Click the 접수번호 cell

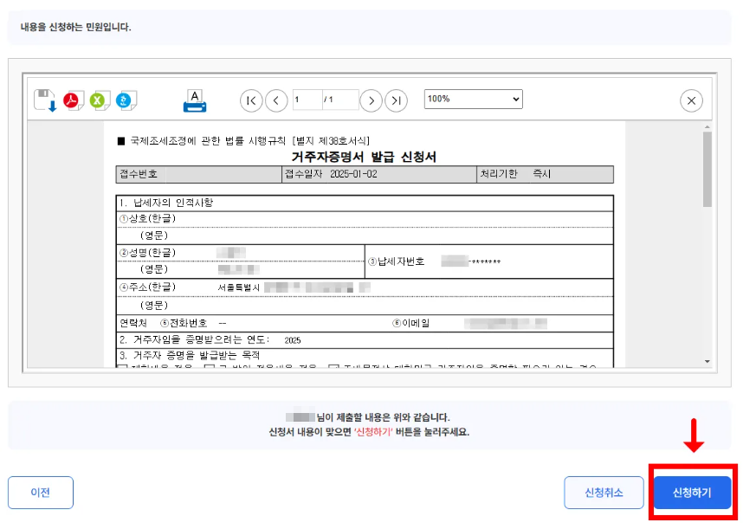click(x=198, y=174)
